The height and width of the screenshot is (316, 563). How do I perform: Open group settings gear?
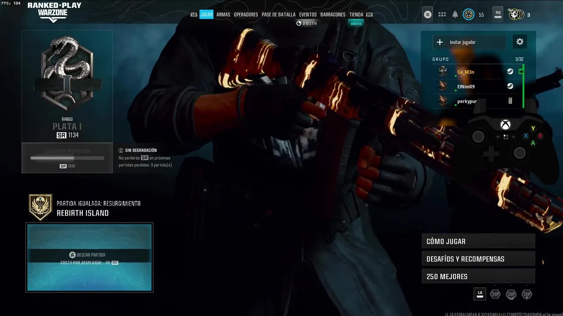(x=520, y=42)
